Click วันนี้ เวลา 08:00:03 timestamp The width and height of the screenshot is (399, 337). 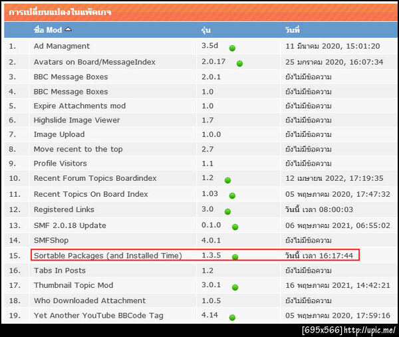pyautogui.click(x=319, y=209)
